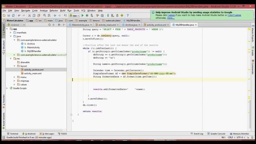Screen dimensions: 256x144
Task: Click the Make Project icon
Action: [x=65, y=16]
